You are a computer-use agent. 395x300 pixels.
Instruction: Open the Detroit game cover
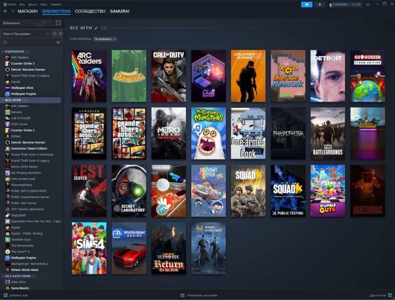tap(328, 76)
